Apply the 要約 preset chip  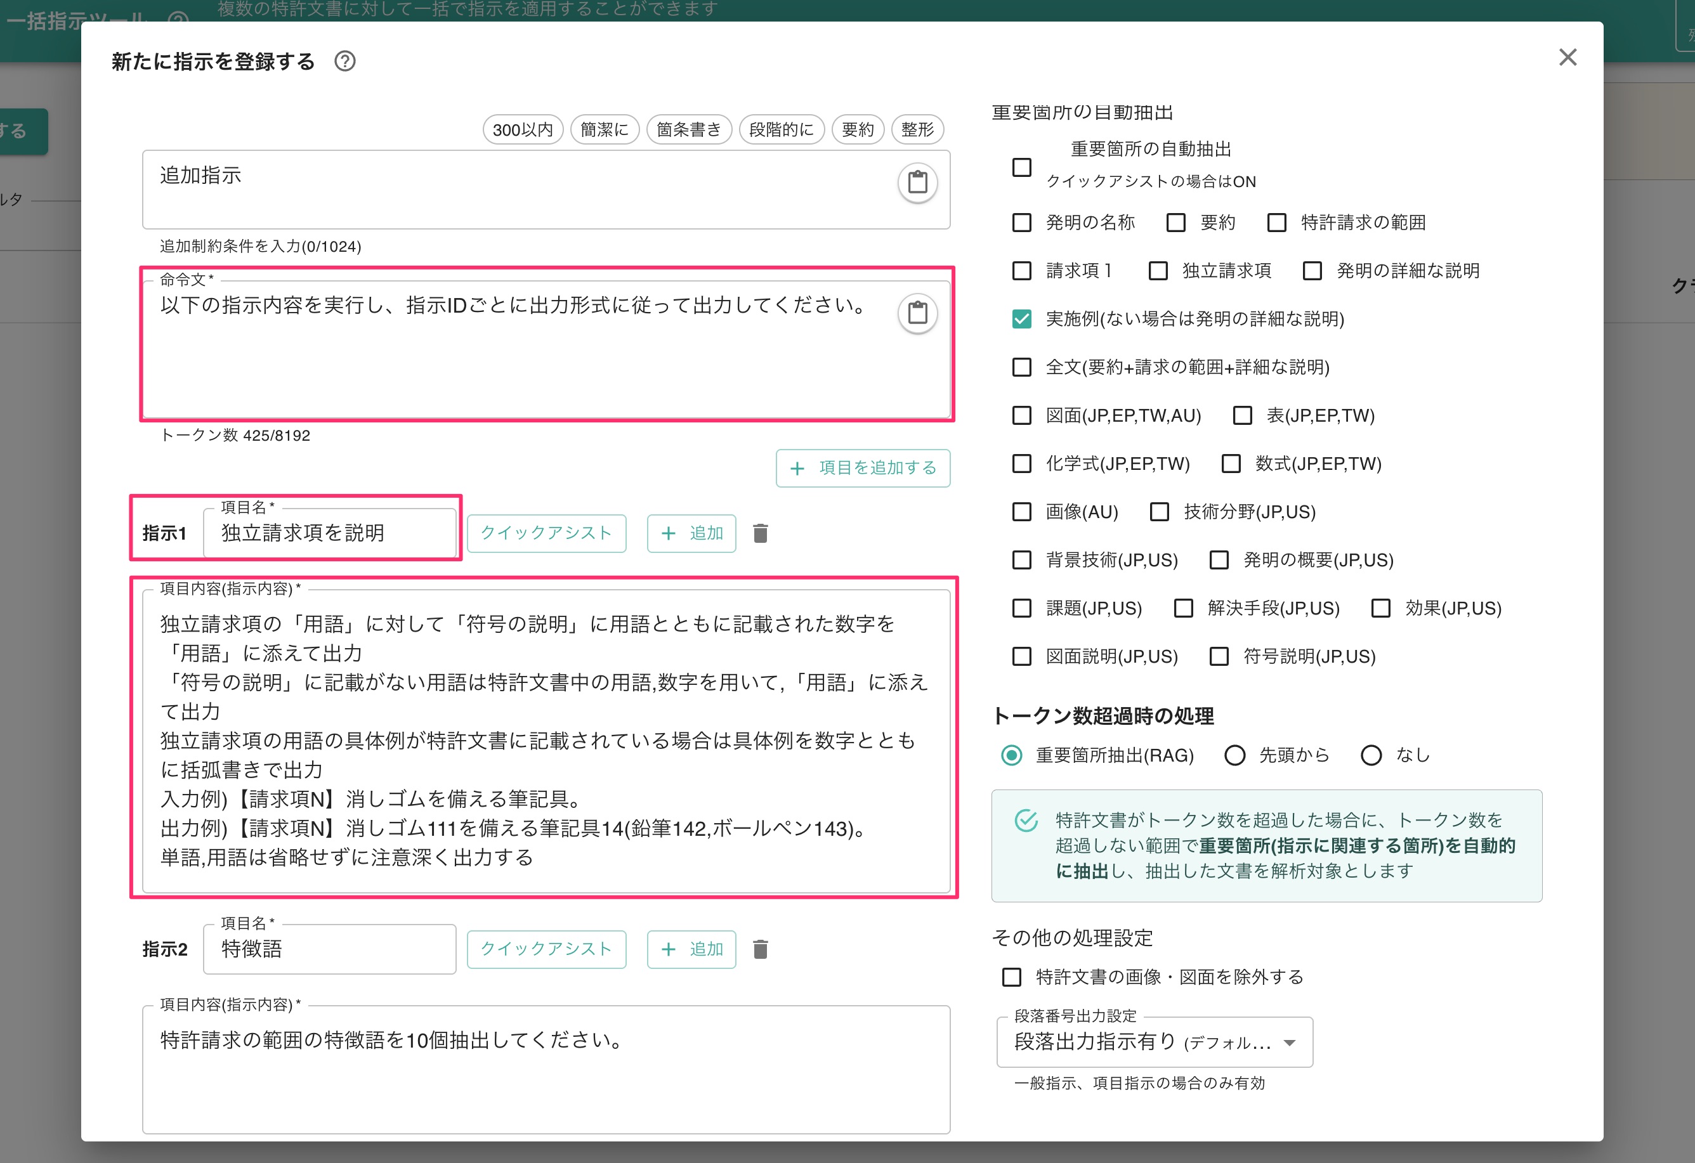coord(858,130)
